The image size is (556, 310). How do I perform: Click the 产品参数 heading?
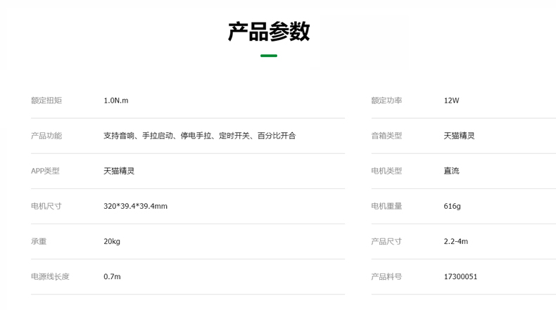pos(269,32)
